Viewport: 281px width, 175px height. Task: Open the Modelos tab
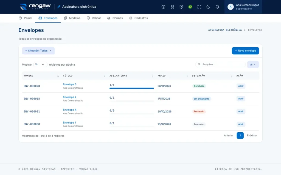click(72, 18)
